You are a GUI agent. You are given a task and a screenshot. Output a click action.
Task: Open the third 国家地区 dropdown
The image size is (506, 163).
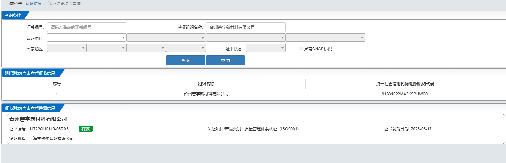[x=146, y=48]
